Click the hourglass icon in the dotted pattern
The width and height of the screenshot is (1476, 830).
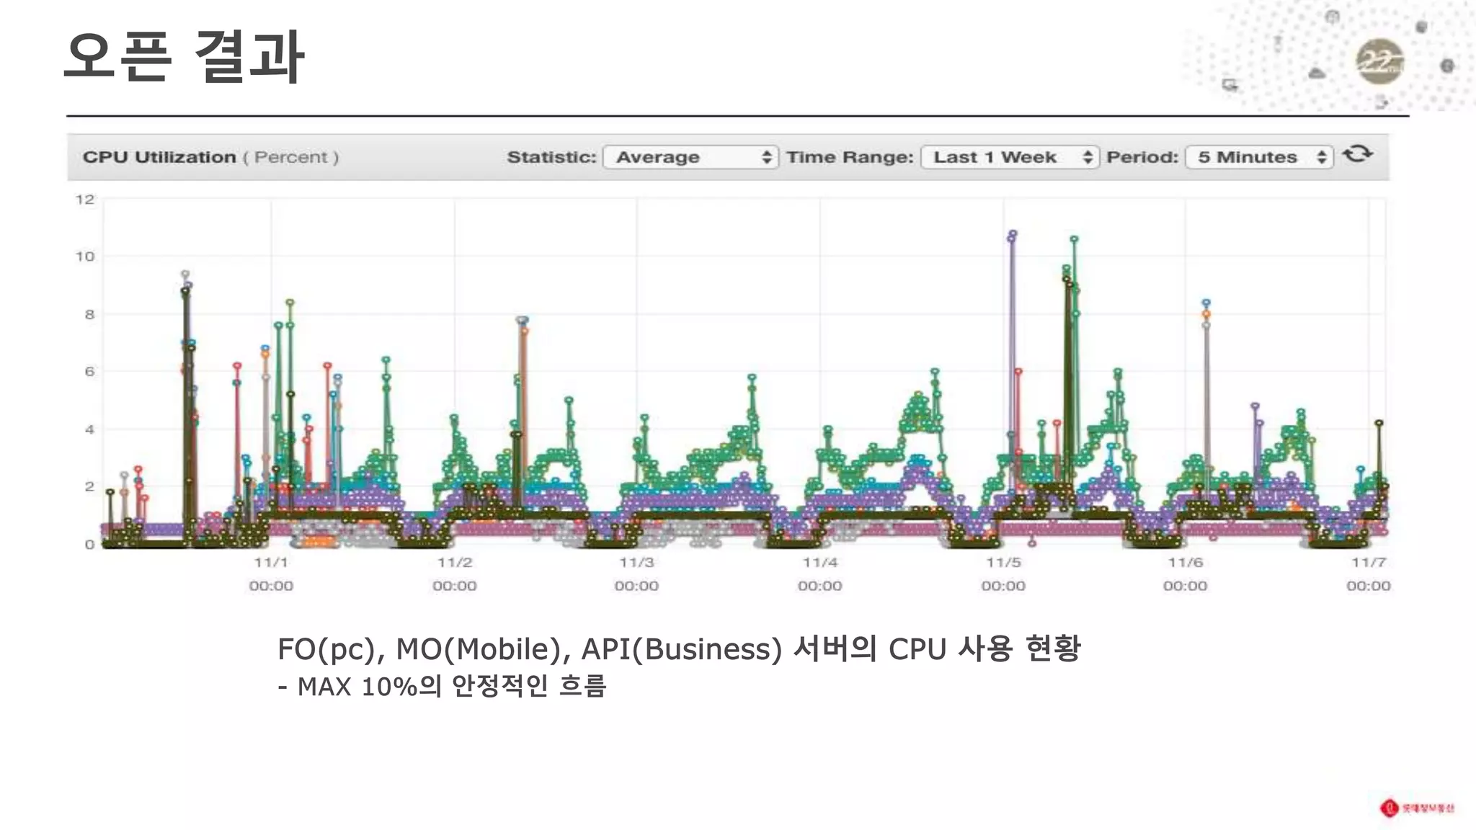(1278, 43)
